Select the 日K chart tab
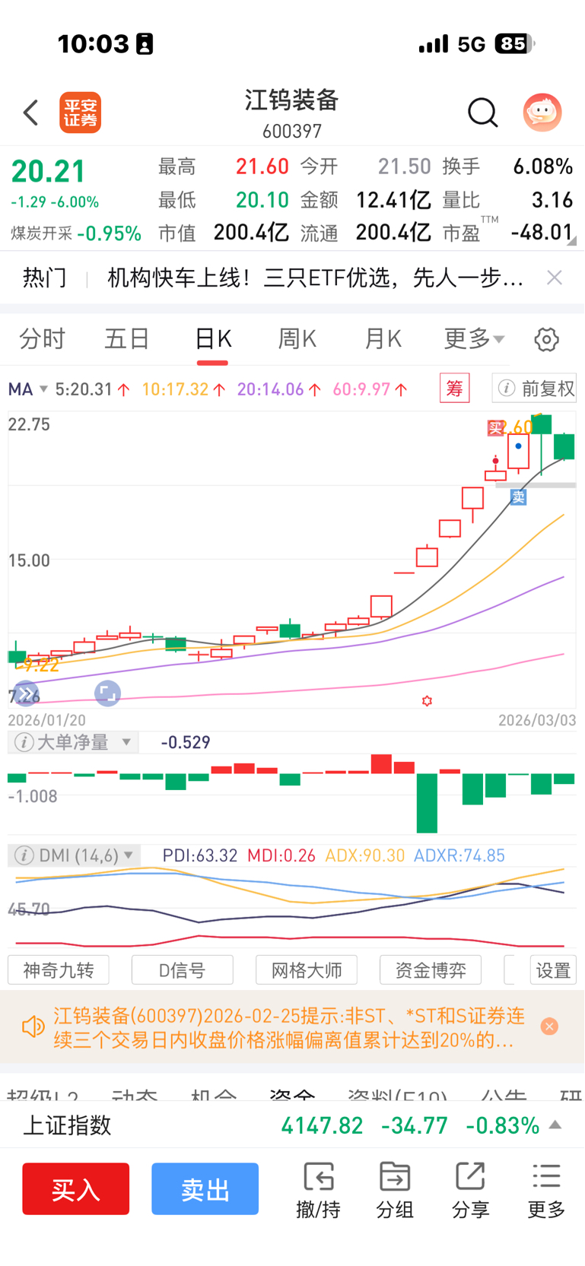The image size is (585, 1266). [212, 338]
